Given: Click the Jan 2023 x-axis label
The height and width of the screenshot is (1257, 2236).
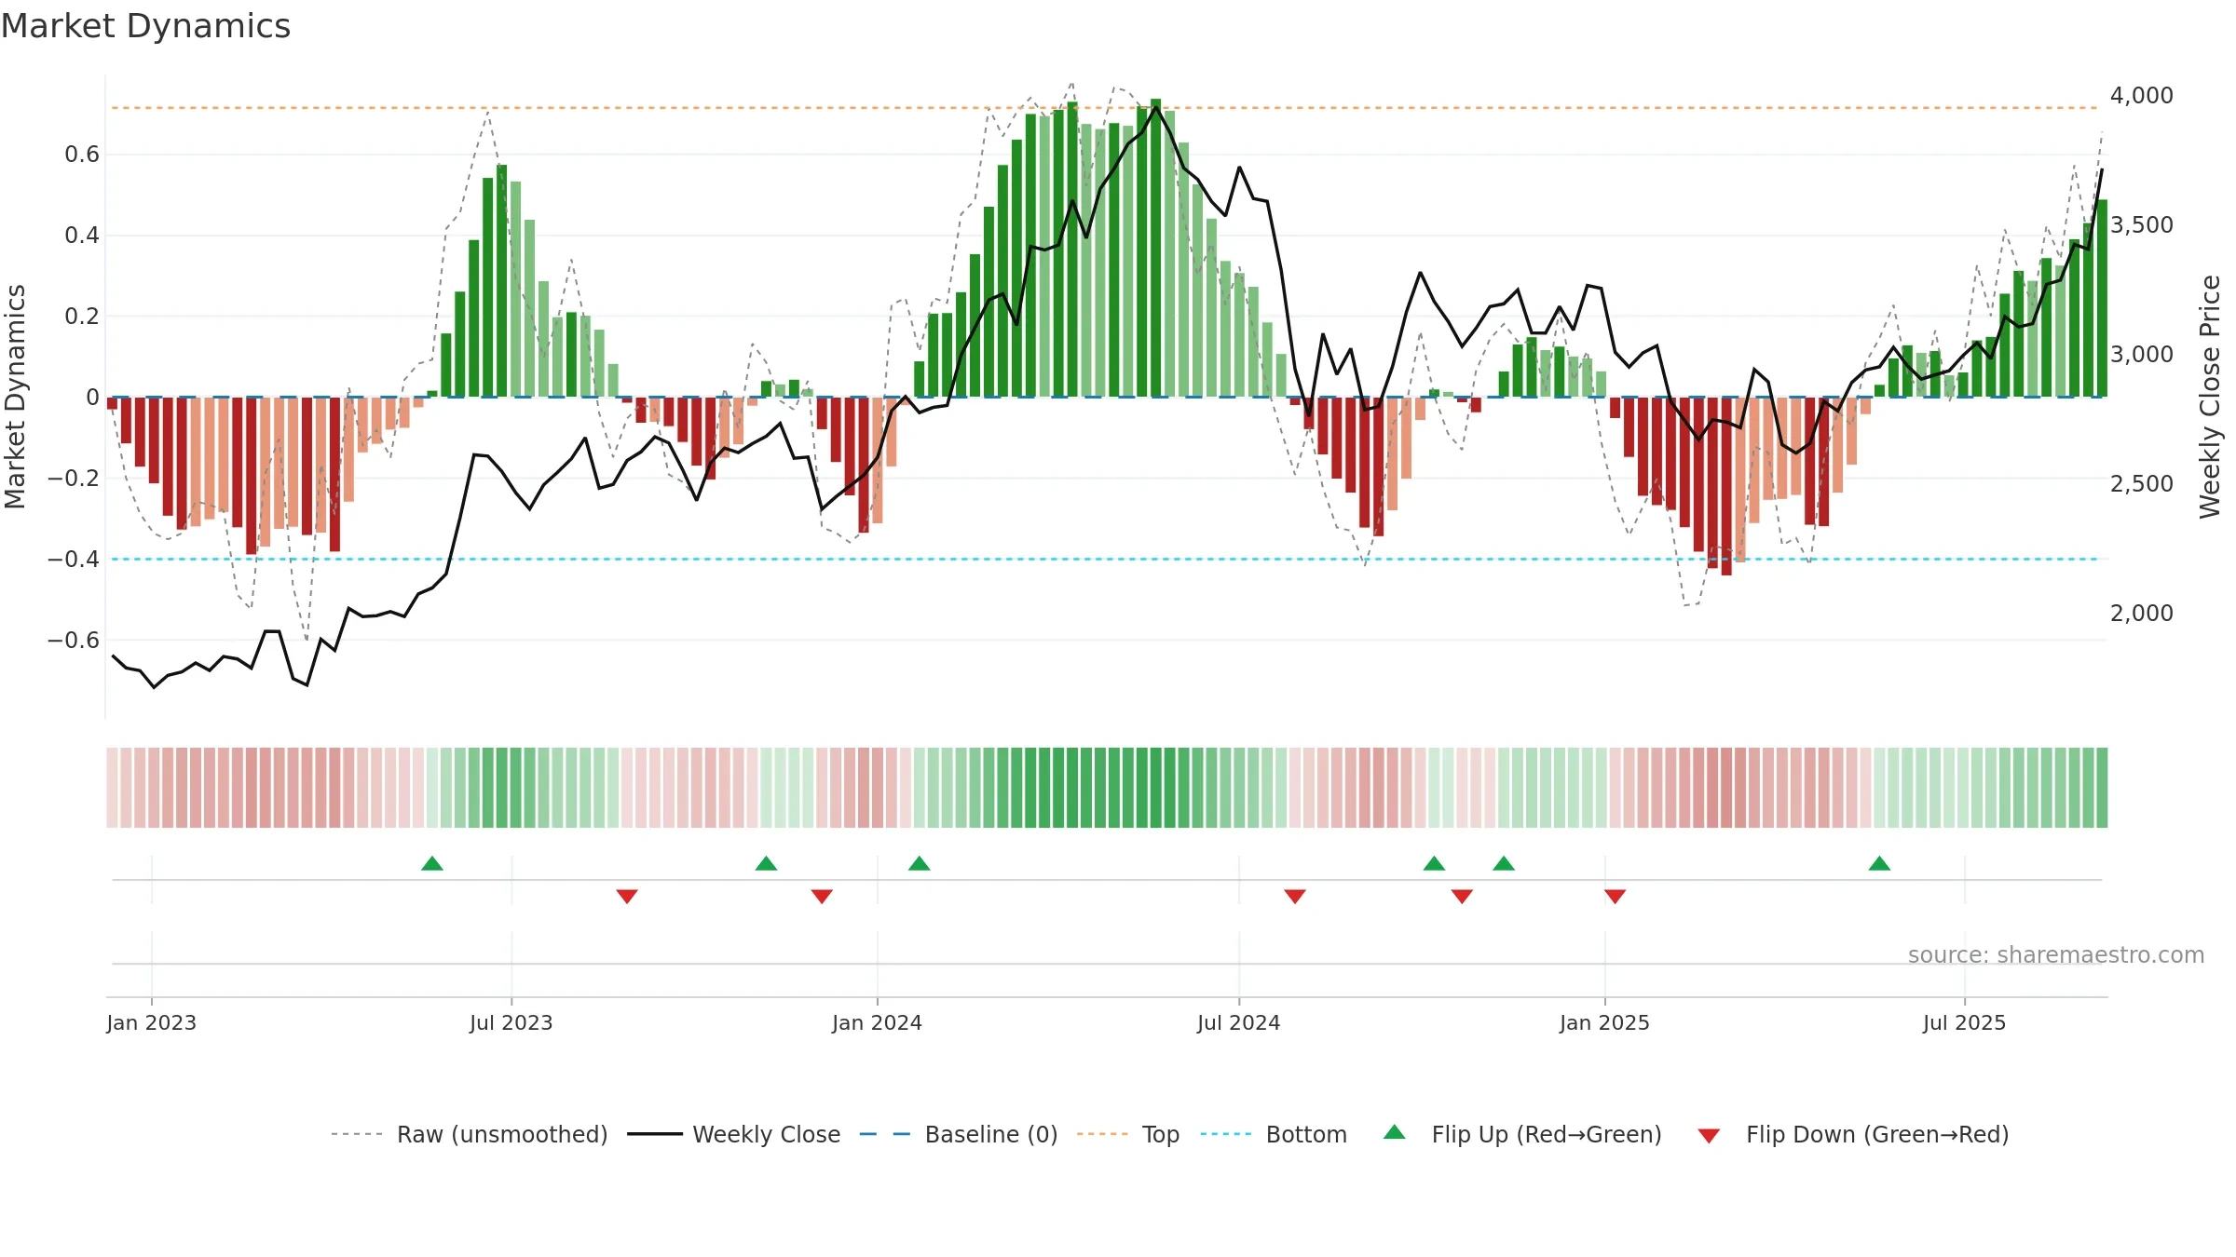Looking at the screenshot, I should (152, 1022).
